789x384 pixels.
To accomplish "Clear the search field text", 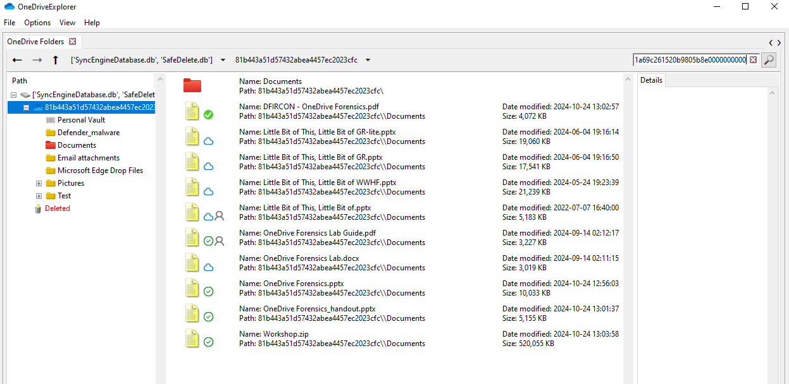I will (753, 60).
